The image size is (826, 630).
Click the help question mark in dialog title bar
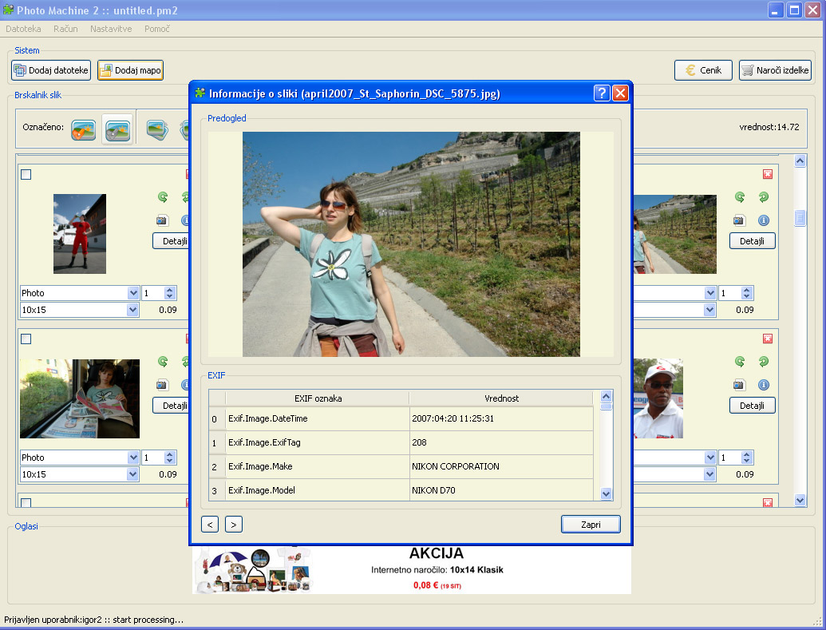pyautogui.click(x=602, y=93)
